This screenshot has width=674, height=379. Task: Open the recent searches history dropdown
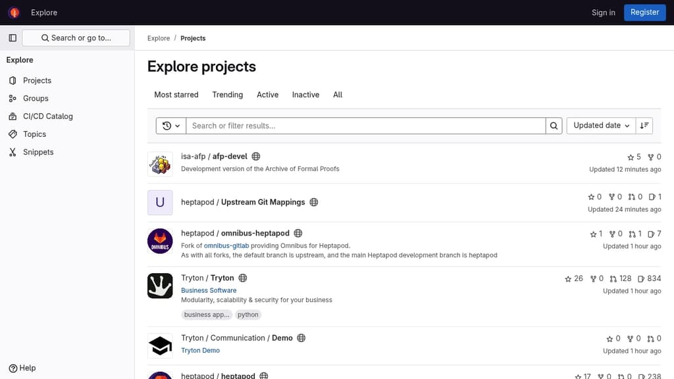coord(170,126)
